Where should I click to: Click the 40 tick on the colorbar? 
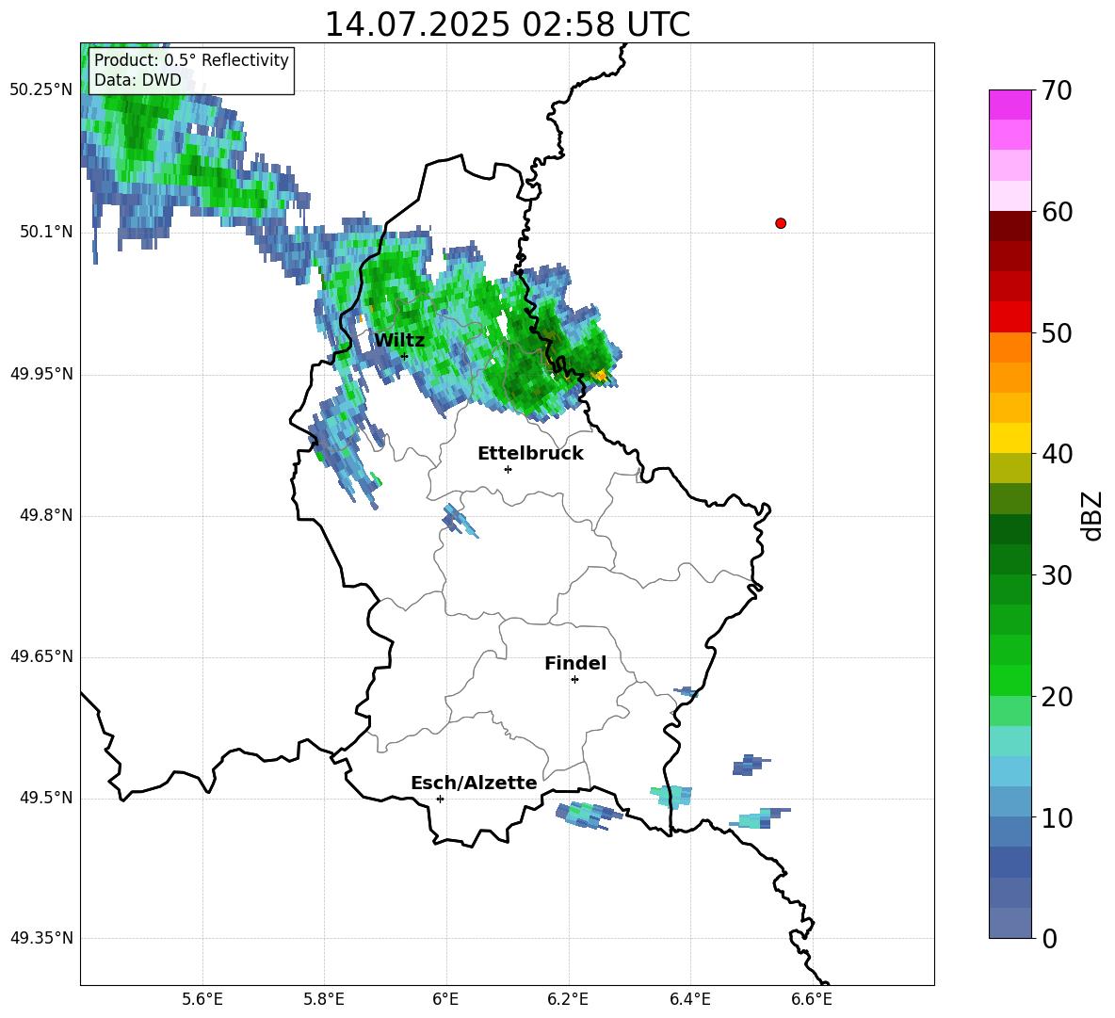point(1057,454)
